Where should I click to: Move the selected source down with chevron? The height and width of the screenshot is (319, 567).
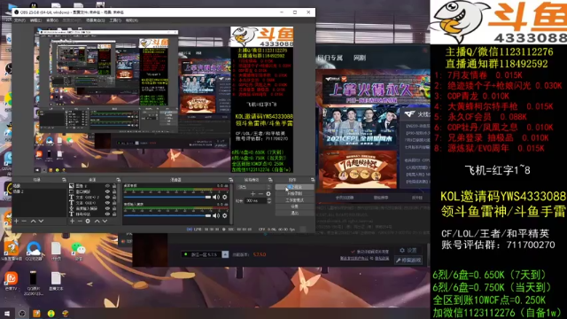105,221
